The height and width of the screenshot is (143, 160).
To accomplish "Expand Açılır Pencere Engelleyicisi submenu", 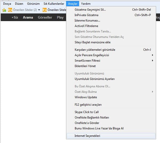I will (111, 55).
